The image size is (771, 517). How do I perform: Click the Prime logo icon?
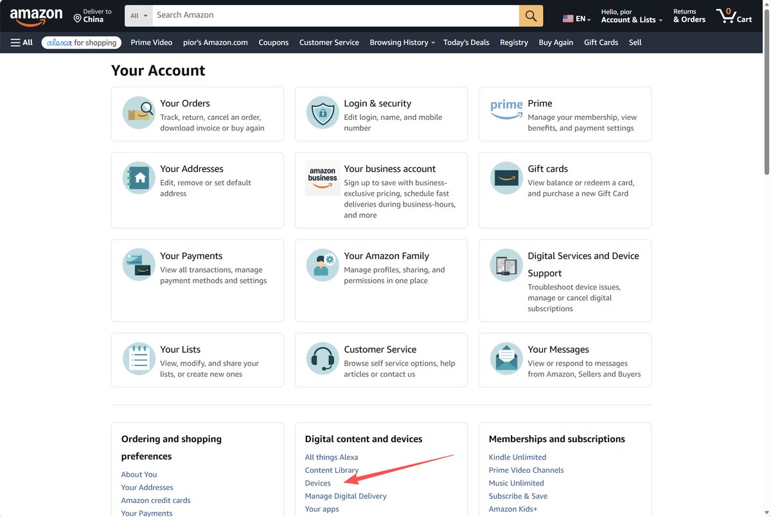coord(506,109)
